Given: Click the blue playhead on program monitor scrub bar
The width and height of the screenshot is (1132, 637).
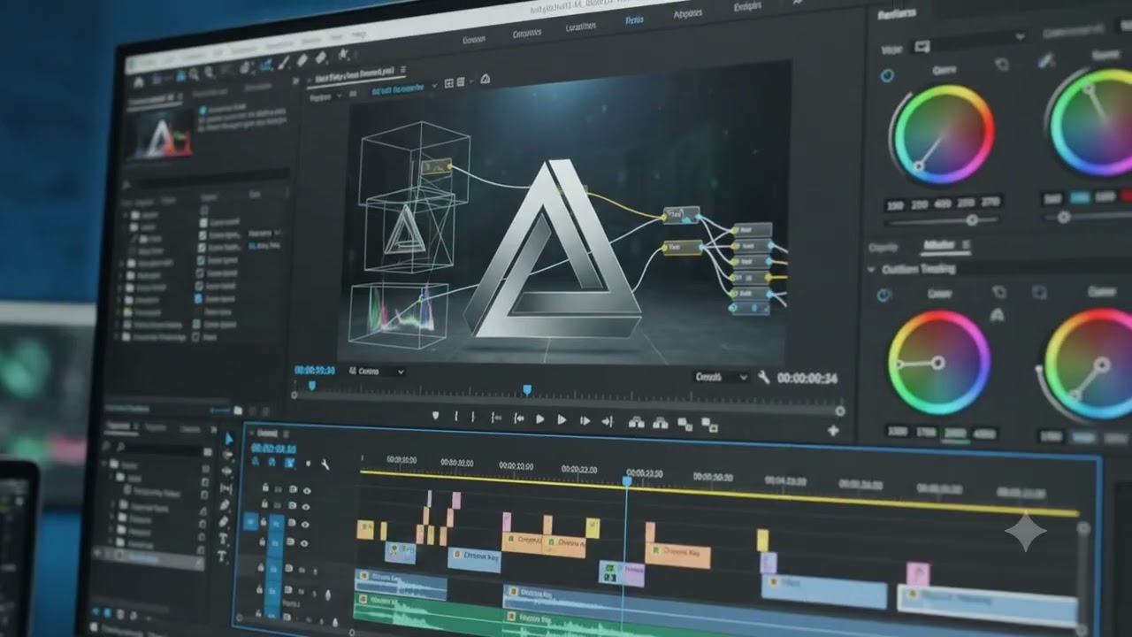Looking at the screenshot, I should (x=527, y=389).
